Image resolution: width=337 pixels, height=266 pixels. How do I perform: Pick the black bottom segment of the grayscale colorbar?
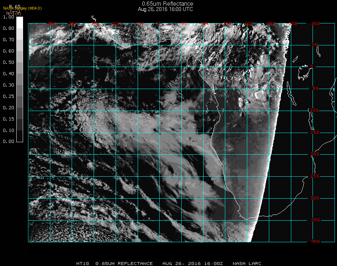click(20, 136)
